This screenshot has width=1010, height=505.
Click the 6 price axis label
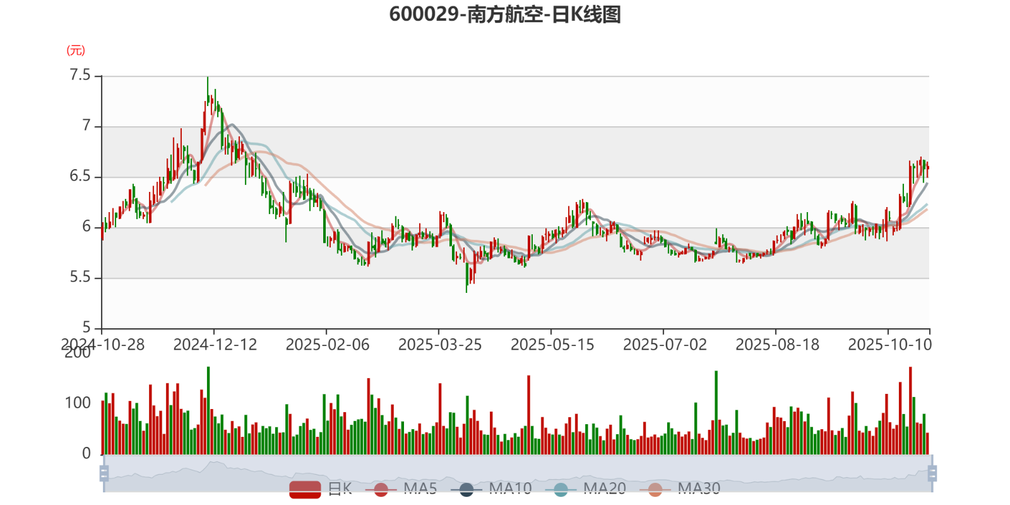pyautogui.click(x=86, y=227)
